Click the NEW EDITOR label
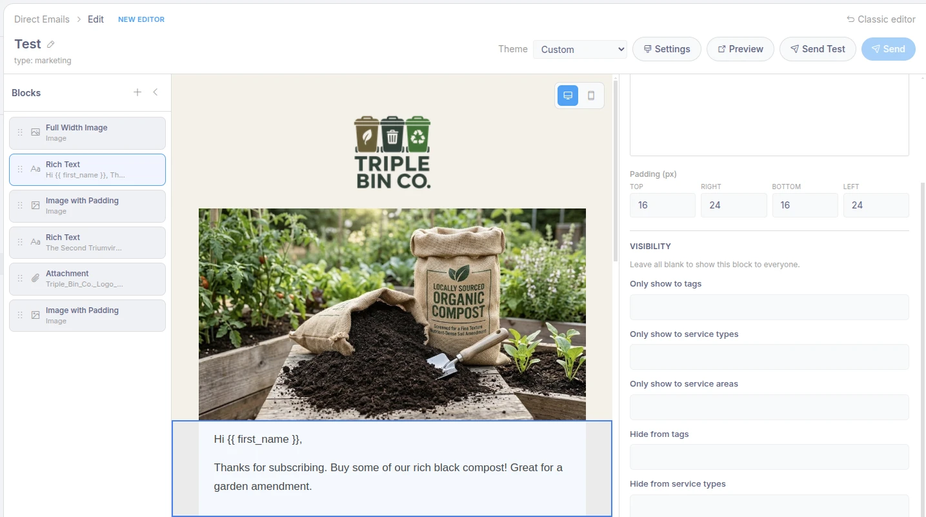926x517 pixels. pos(141,19)
